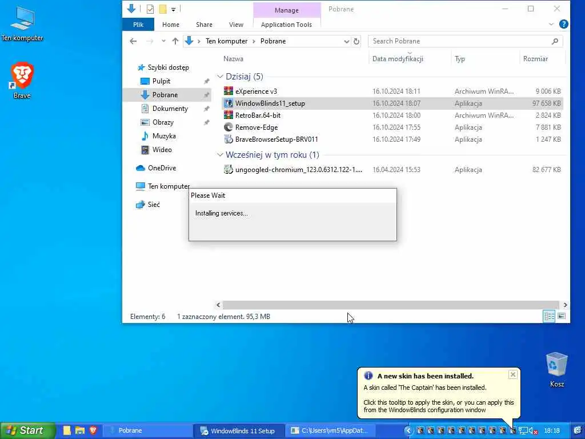Viewport: 585px width, 439px height.
Task: Open Customize Quick Access Toolbar dropdown
Action: click(174, 9)
